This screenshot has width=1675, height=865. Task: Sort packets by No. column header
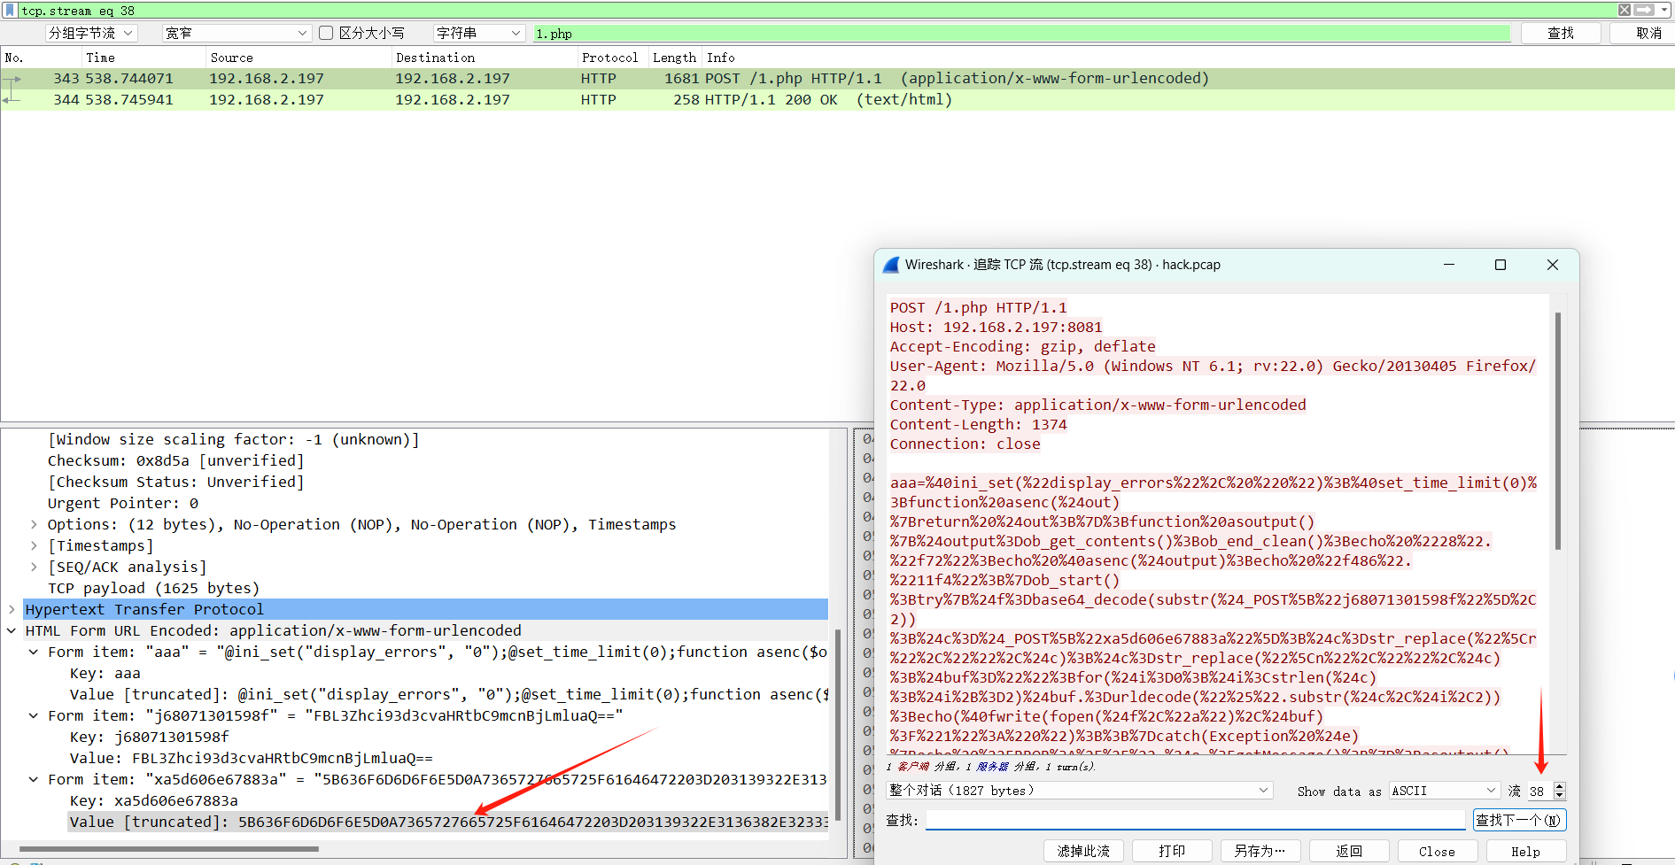pyautogui.click(x=41, y=58)
